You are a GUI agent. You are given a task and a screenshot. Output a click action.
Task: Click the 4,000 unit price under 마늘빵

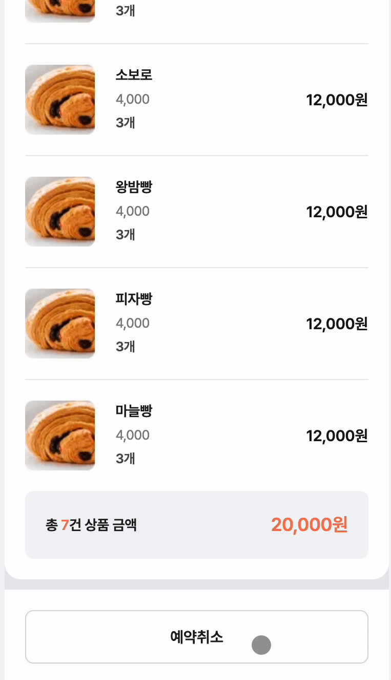coord(133,436)
